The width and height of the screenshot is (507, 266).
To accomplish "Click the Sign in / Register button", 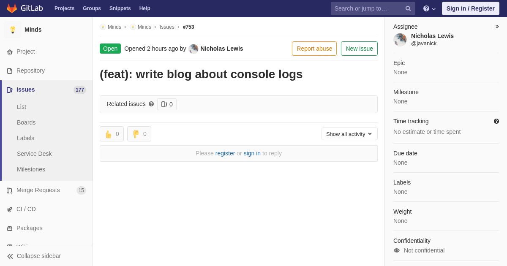I will tap(471, 8).
